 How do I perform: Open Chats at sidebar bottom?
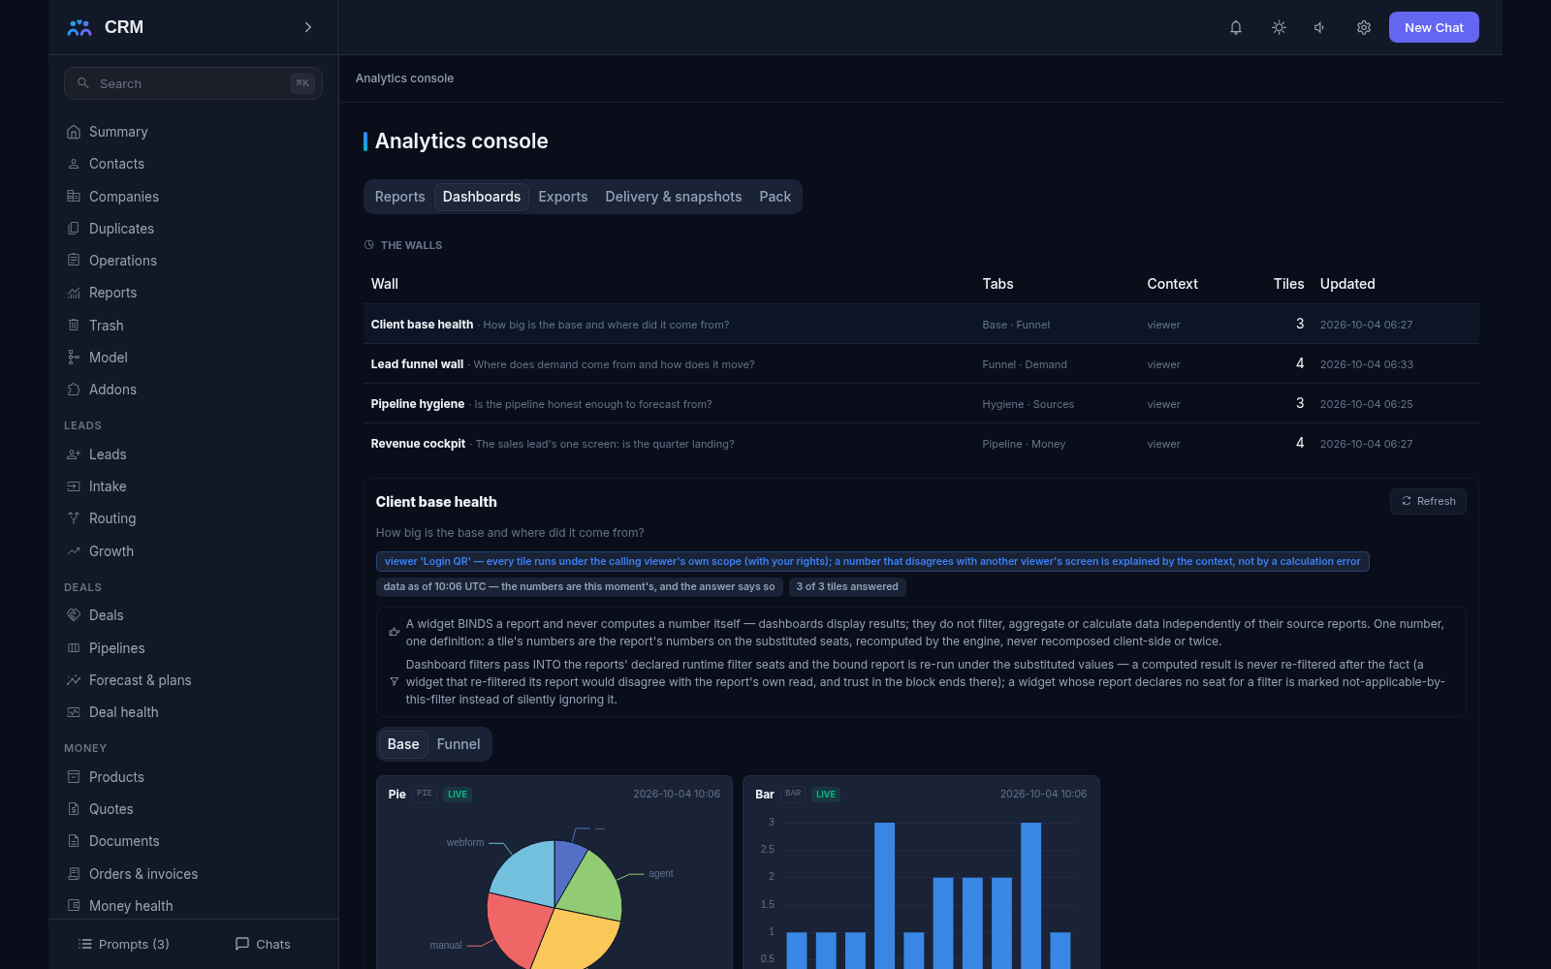click(x=263, y=944)
